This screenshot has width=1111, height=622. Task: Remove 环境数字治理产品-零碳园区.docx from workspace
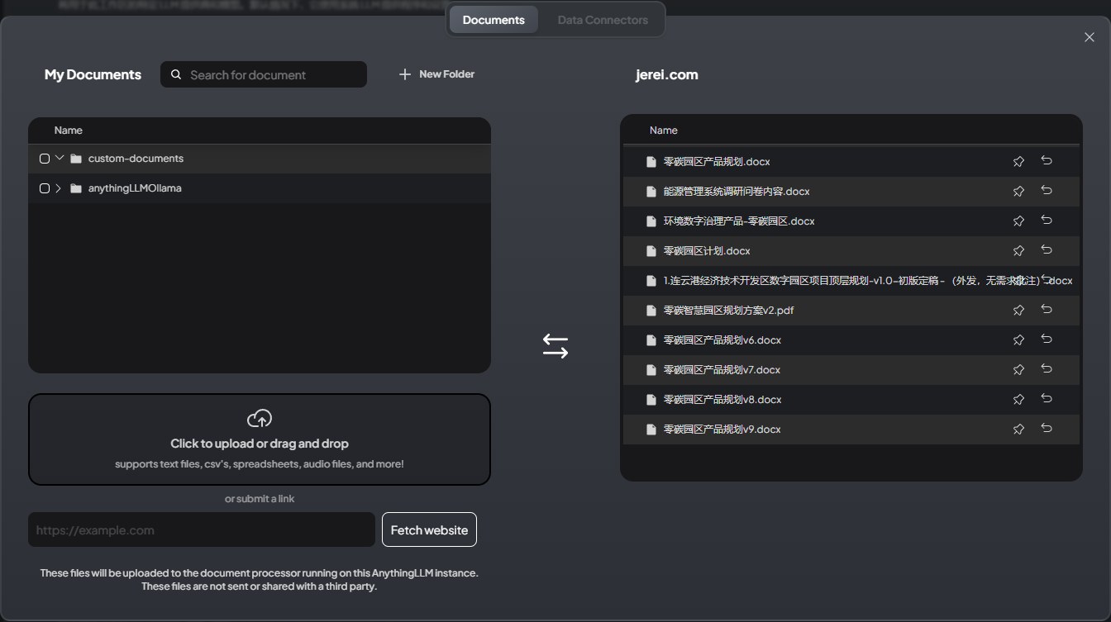point(1047,221)
